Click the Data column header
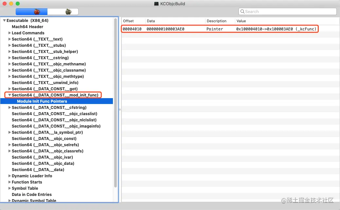 [175, 21]
